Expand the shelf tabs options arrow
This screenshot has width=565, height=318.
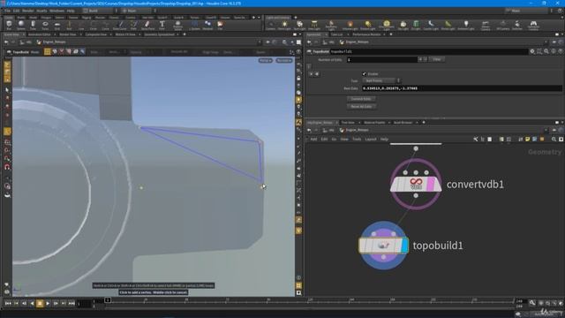tap(259, 18)
